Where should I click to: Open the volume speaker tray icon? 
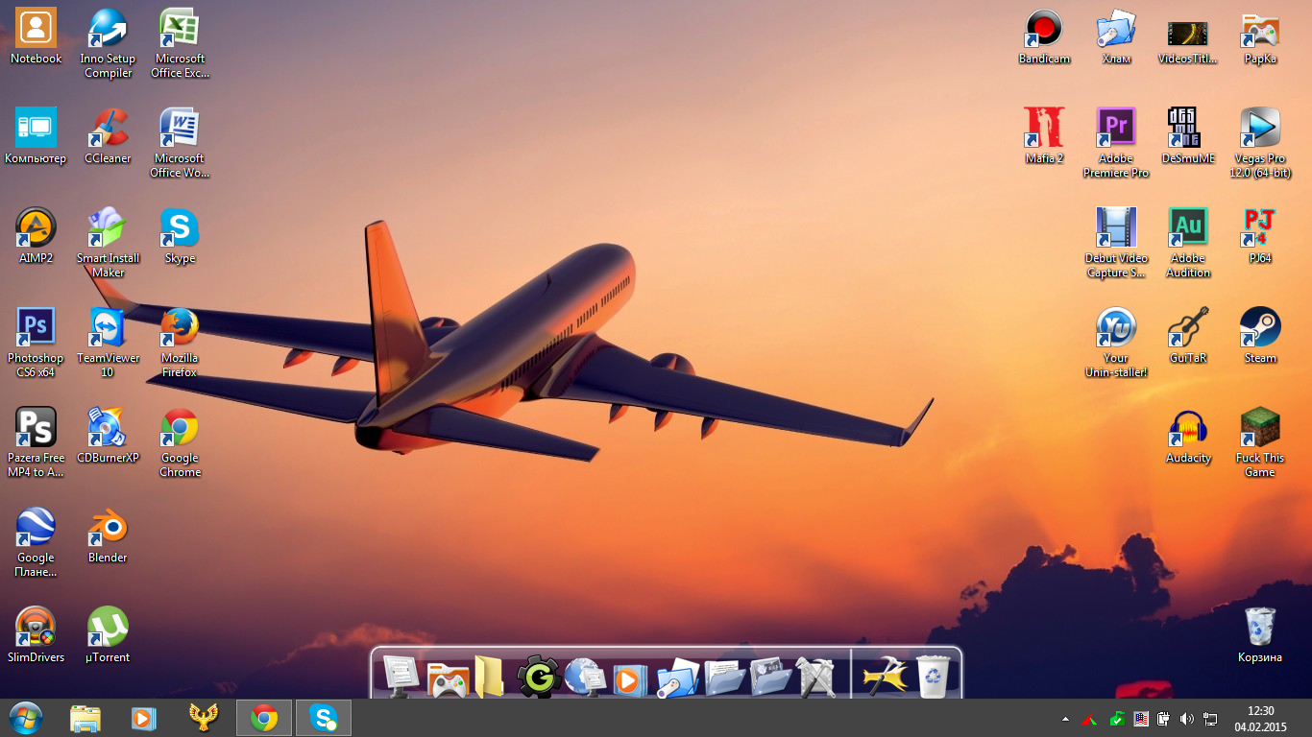tap(1187, 719)
